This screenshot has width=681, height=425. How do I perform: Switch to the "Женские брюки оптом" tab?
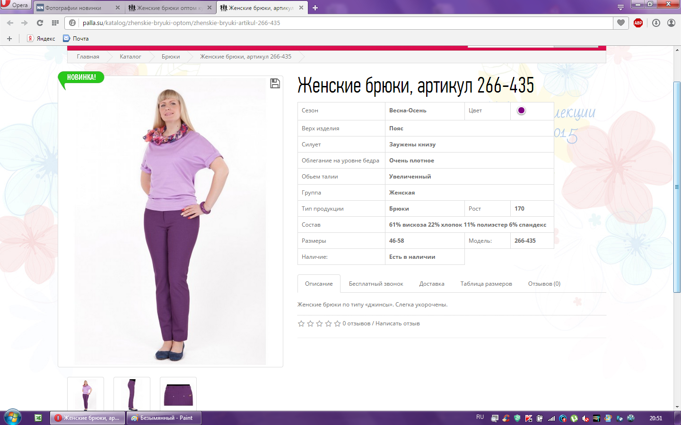click(x=170, y=8)
